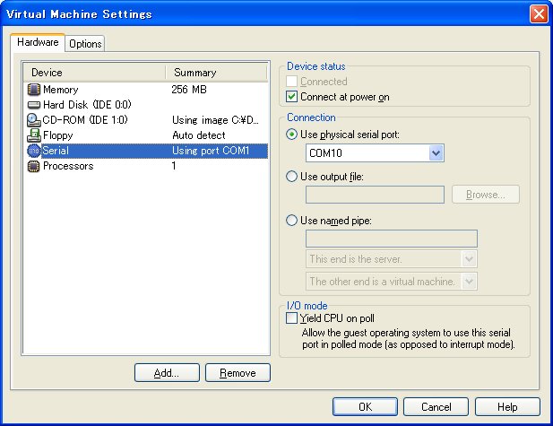The width and height of the screenshot is (553, 426).
Task: Select Use named pipe option
Action: 291,221
